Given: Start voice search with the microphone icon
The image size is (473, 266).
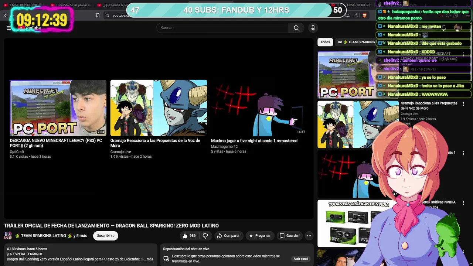Looking at the screenshot, I should click(x=313, y=28).
